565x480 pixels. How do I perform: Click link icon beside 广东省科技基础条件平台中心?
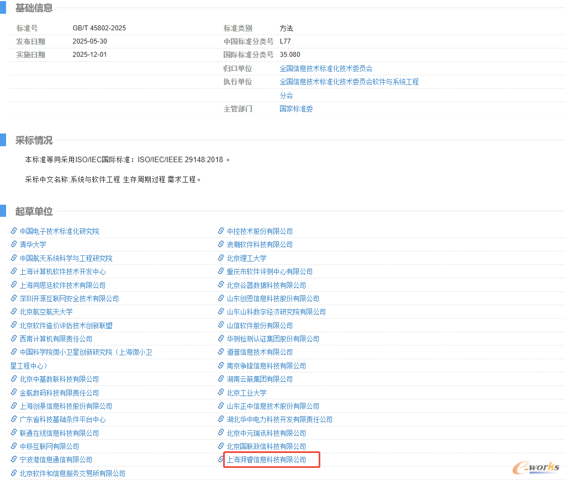point(14,419)
